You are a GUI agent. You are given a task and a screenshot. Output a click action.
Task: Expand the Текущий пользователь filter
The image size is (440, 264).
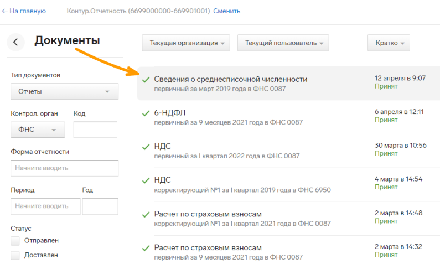tap(283, 43)
